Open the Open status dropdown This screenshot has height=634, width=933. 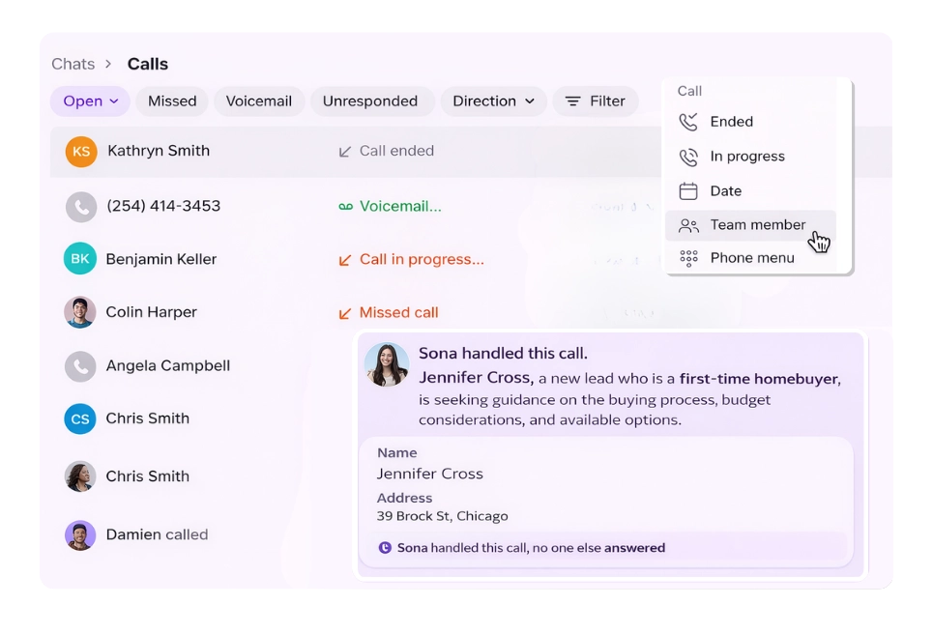tap(90, 101)
